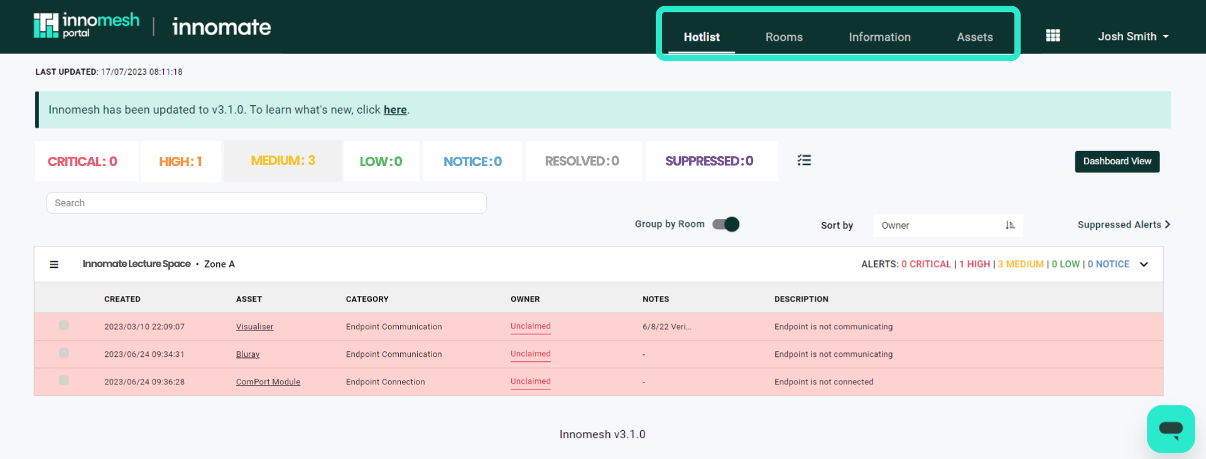The image size is (1206, 459).
Task: Click the Endpoint Connection category cell
Action: tap(385, 382)
